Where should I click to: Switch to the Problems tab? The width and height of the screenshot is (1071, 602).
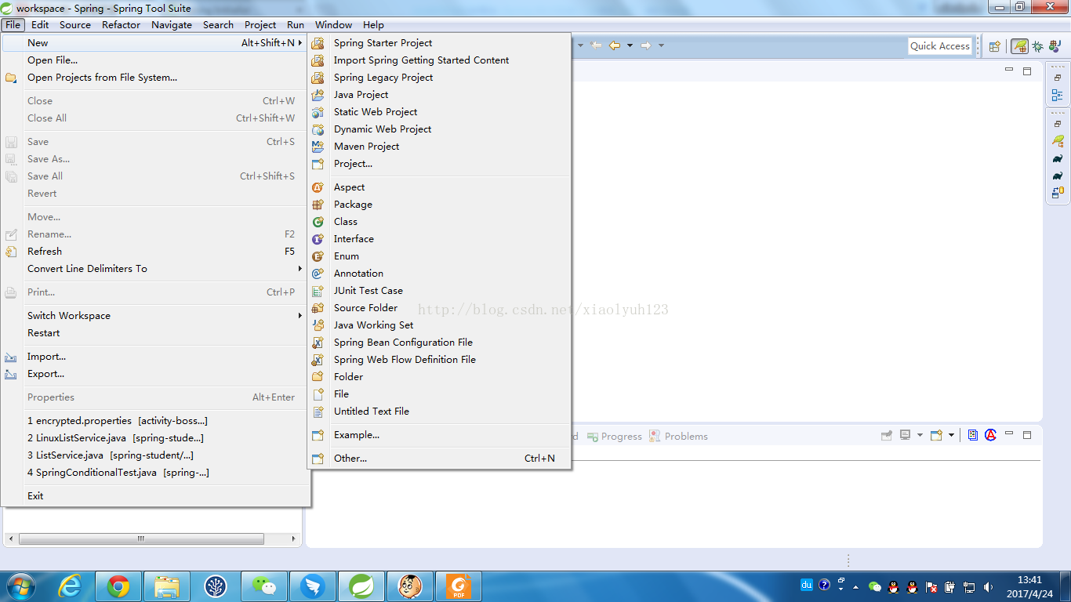679,437
